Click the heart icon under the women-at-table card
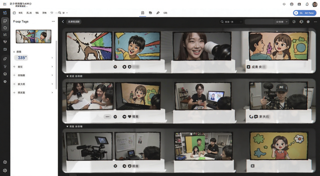The image size is (320, 176). coord(129,116)
